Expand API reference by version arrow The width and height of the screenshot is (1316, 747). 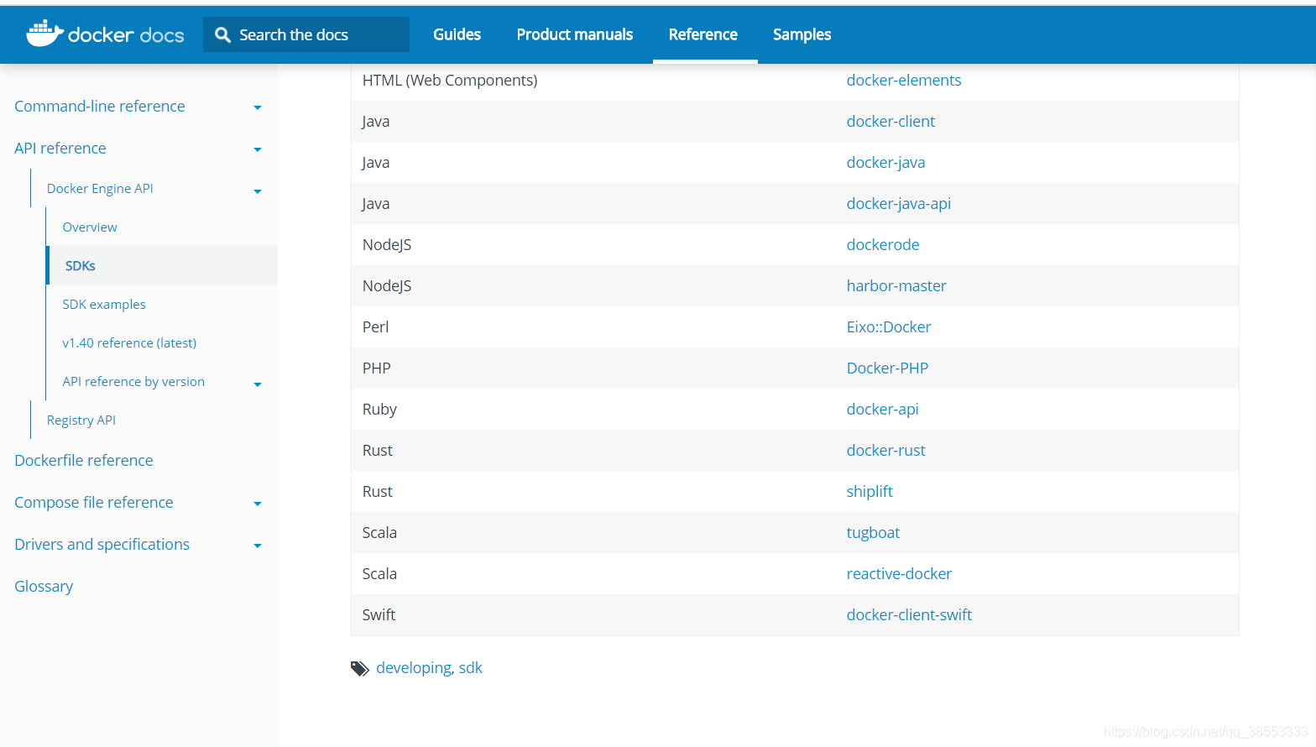(x=258, y=384)
